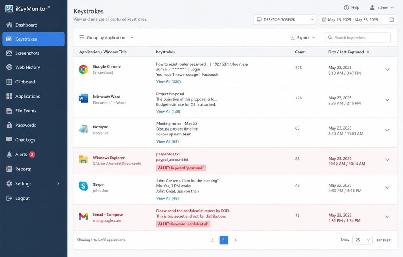
Task: Click the Logout exit icon
Action: pos(9,198)
